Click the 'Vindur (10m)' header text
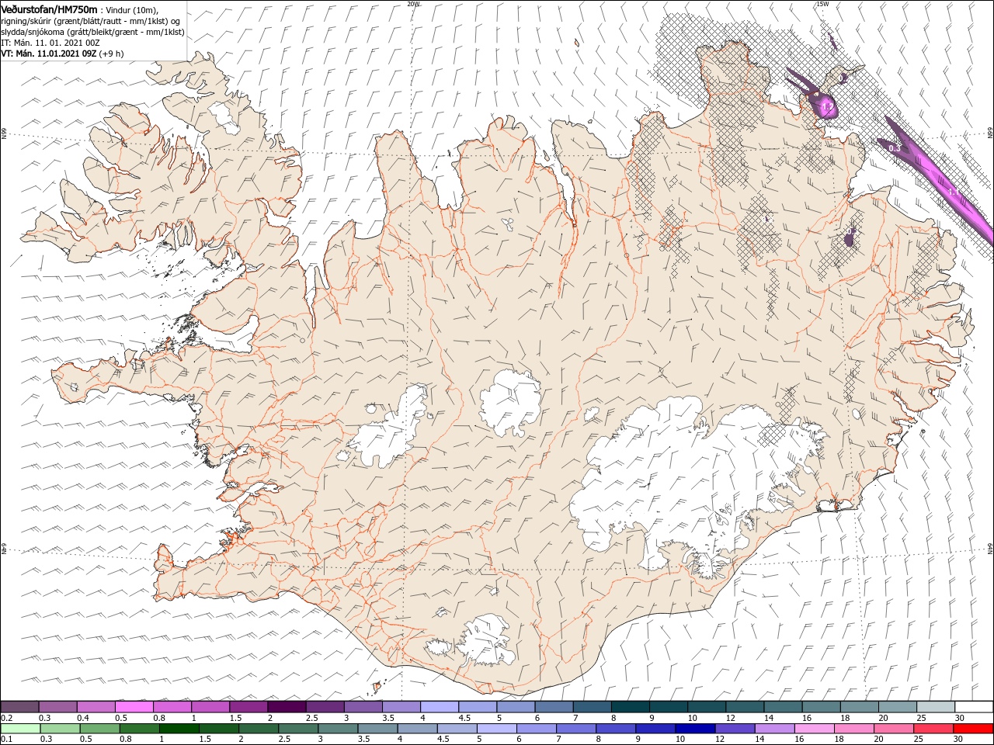This screenshot has width=994, height=745. pyautogui.click(x=132, y=10)
